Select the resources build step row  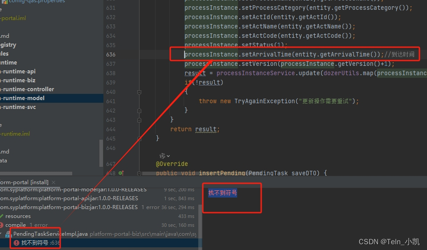pyautogui.click(x=99, y=216)
